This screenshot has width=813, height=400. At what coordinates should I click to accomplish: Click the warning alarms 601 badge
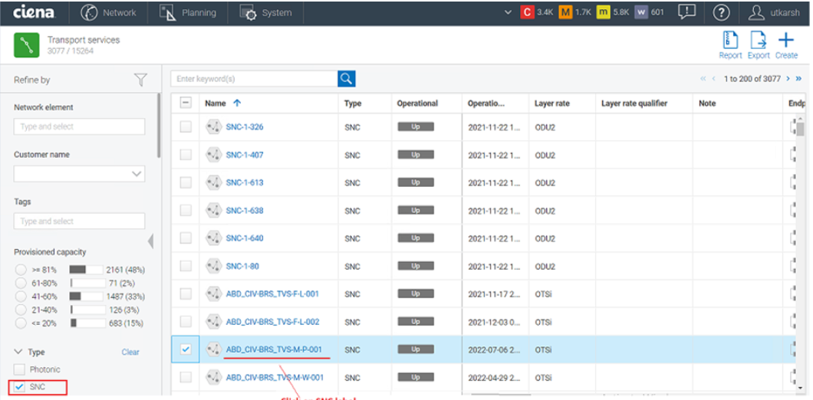pyautogui.click(x=649, y=12)
